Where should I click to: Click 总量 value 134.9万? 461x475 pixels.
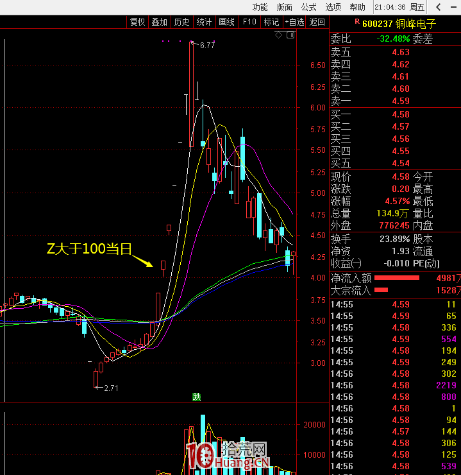[392, 213]
